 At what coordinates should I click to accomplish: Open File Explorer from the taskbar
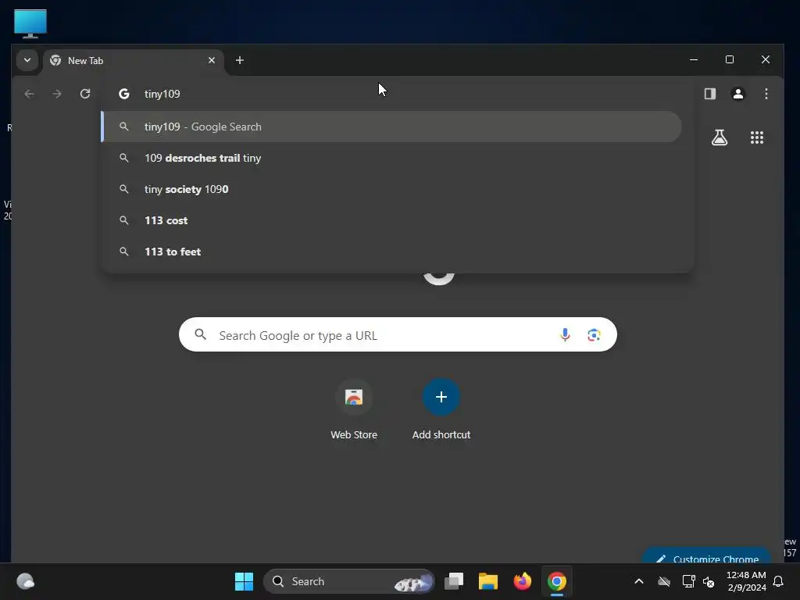point(488,581)
